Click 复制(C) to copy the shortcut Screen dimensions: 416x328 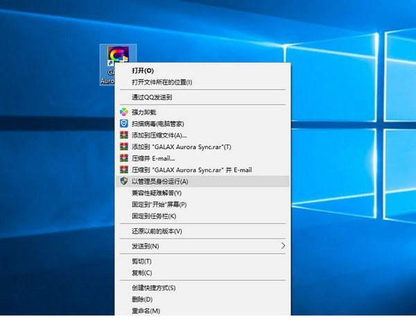[141, 273]
